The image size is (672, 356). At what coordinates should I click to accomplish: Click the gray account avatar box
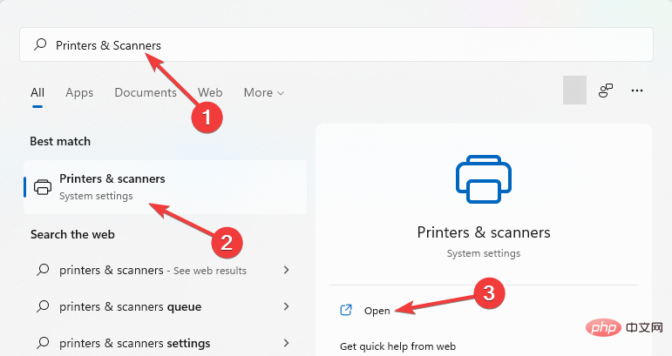coord(574,91)
